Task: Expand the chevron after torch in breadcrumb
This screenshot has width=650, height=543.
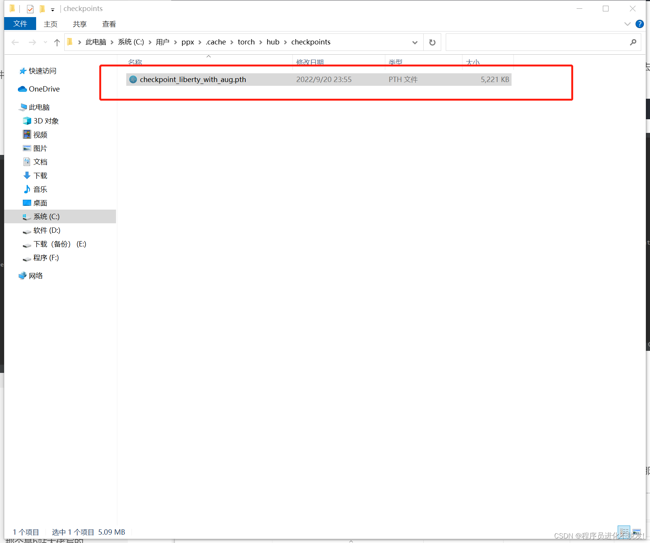Action: (x=261, y=42)
